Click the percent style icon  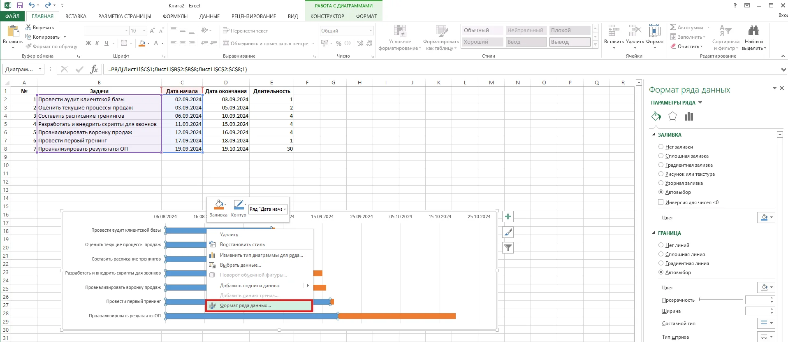tap(338, 43)
